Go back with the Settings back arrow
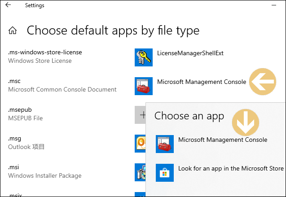Screen dimensions: 286x197 tap(8, 5)
